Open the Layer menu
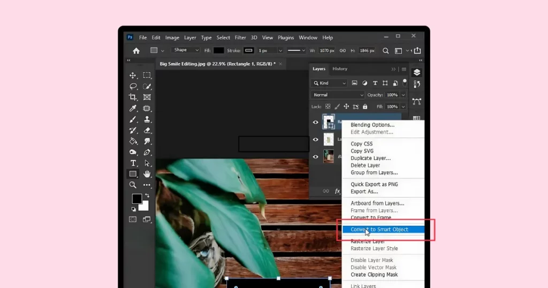548x288 pixels. pyautogui.click(x=190, y=38)
